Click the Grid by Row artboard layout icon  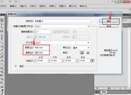click(55, 32)
